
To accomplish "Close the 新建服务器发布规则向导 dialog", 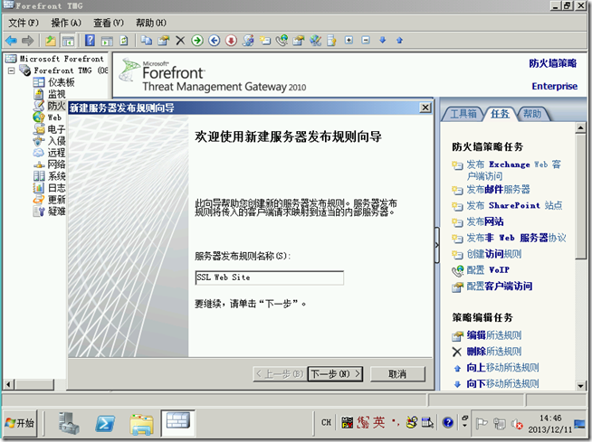I will (x=425, y=108).
